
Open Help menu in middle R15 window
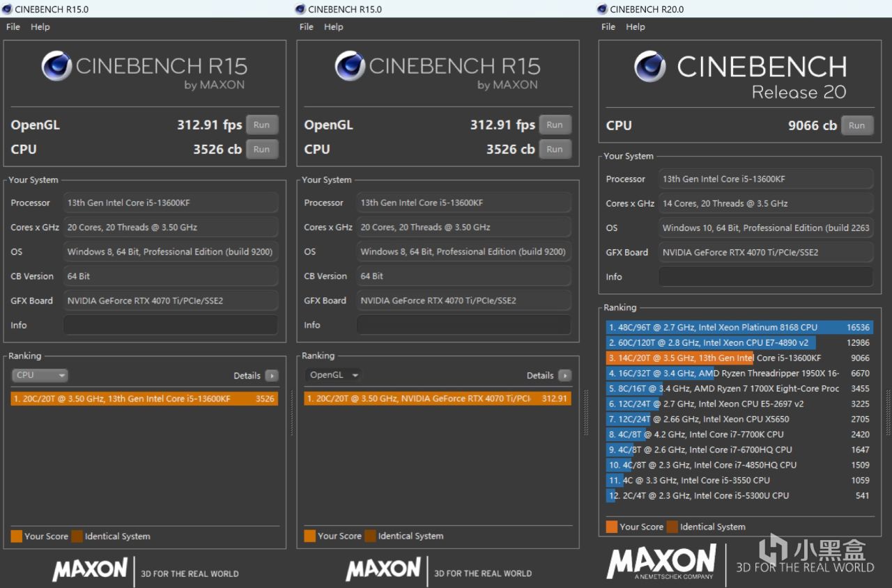(334, 27)
